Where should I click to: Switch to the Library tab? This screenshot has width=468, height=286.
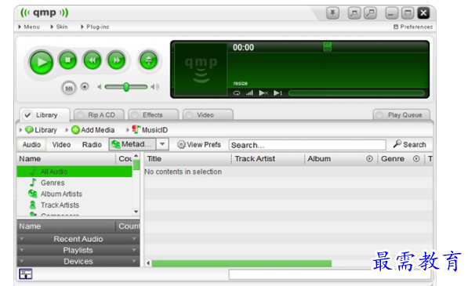click(x=45, y=115)
